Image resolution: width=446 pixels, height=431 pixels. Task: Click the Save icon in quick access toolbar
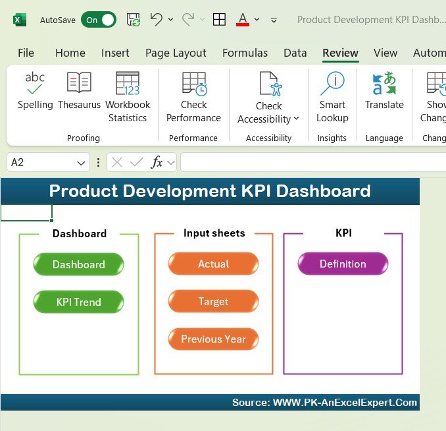(x=134, y=20)
